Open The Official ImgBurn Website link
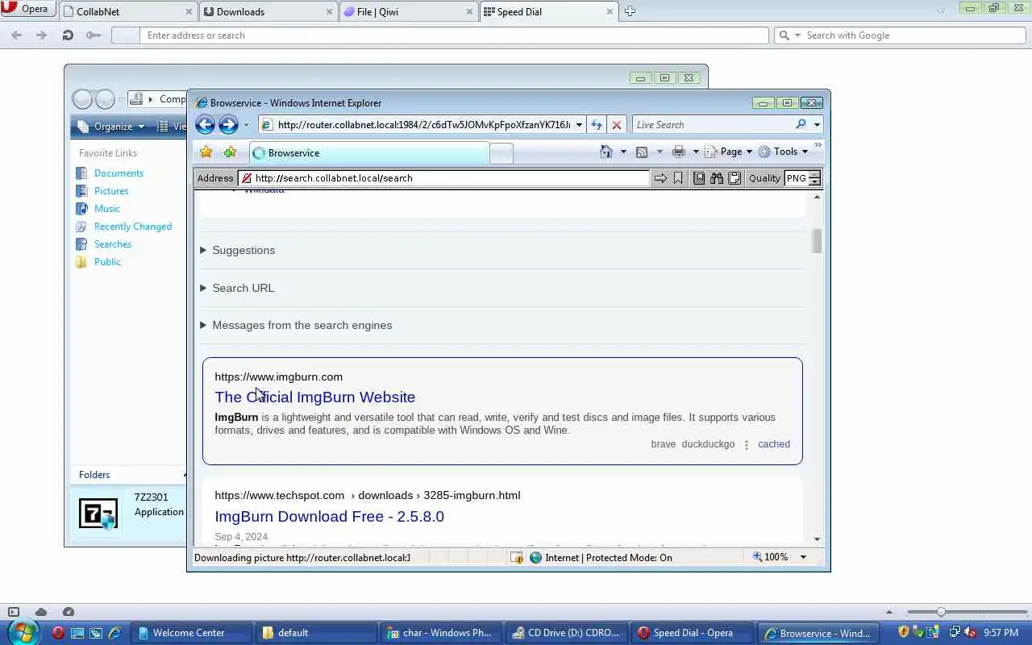The height and width of the screenshot is (645, 1032). point(314,397)
